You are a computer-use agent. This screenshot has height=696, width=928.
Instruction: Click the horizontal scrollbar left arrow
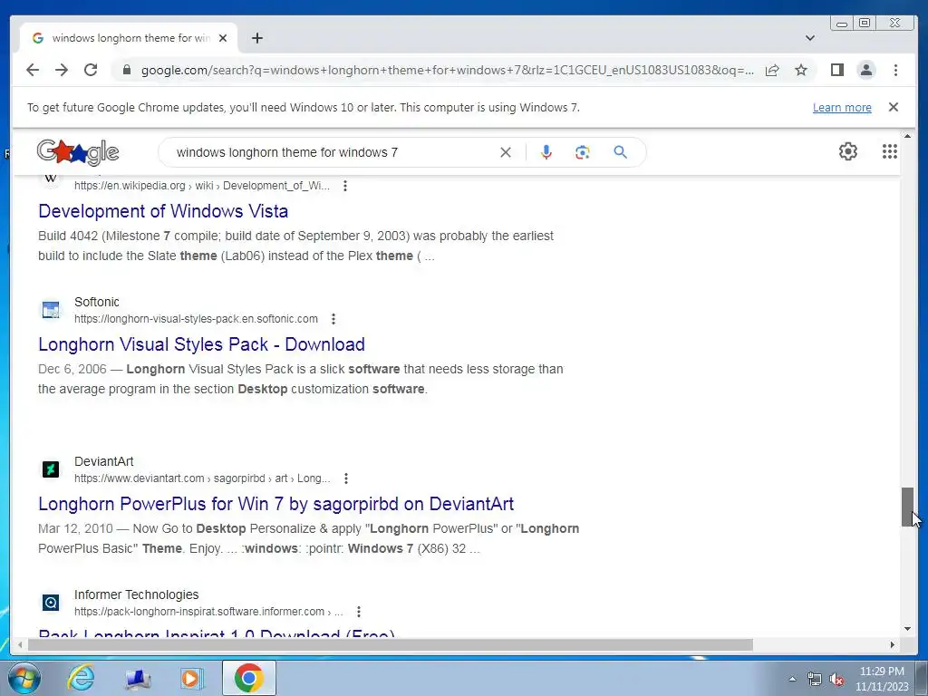point(20,644)
